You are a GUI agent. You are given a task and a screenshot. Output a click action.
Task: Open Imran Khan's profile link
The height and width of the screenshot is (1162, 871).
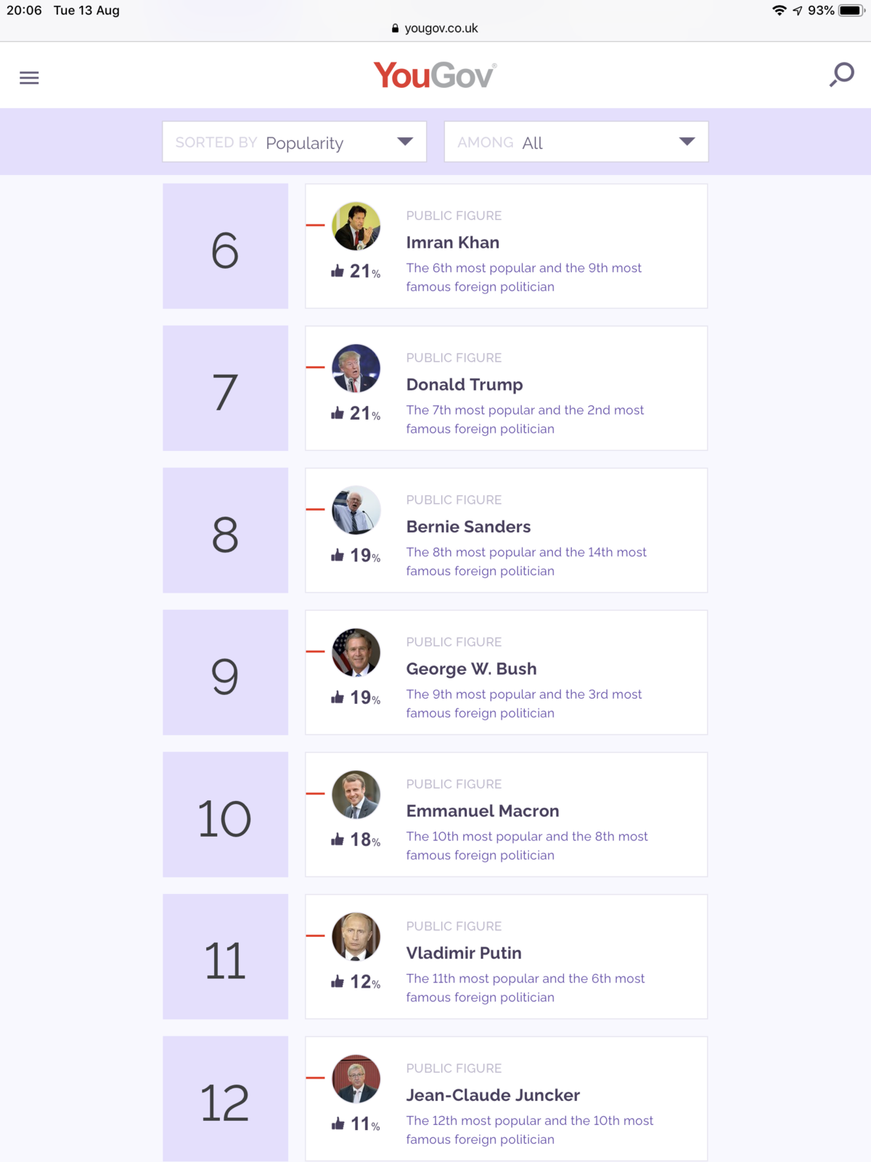pyautogui.click(x=452, y=243)
